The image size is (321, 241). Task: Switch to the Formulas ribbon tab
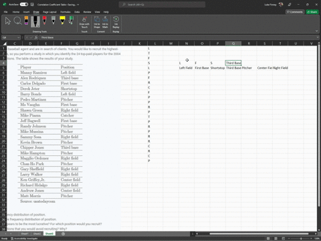66,12
